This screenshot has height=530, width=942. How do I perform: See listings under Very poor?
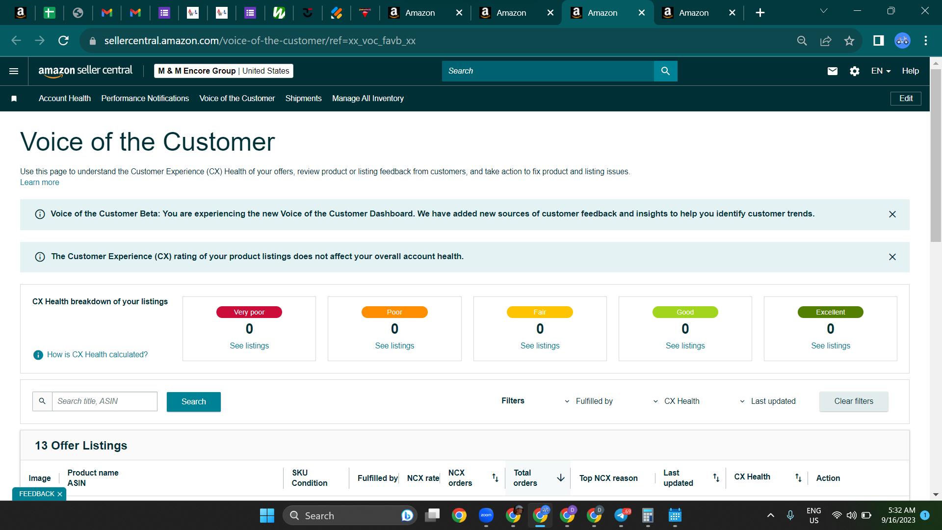pos(249,346)
